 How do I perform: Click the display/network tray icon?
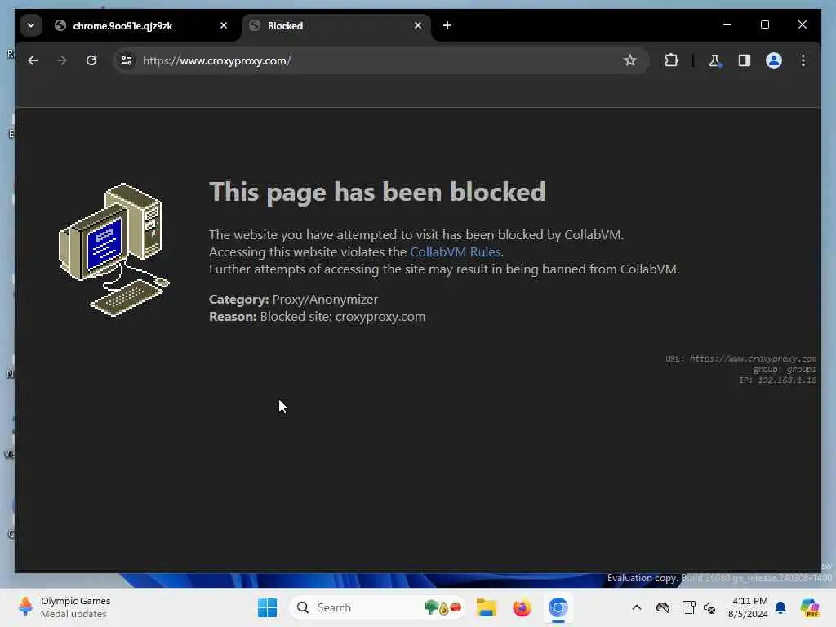[x=688, y=607]
